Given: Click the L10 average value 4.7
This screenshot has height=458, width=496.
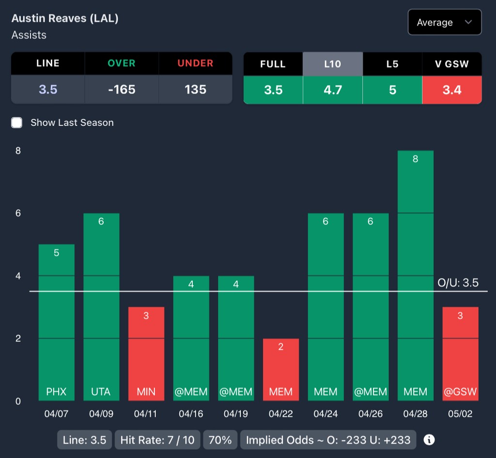Looking at the screenshot, I should pyautogui.click(x=333, y=90).
